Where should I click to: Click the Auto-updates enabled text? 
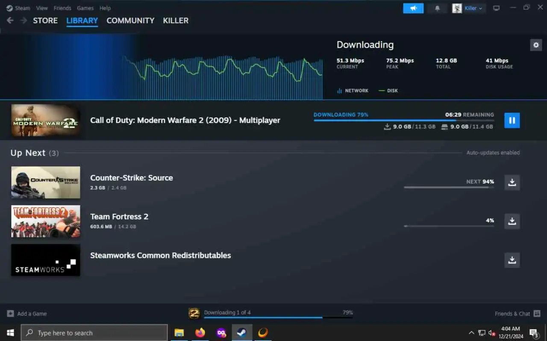pos(493,153)
